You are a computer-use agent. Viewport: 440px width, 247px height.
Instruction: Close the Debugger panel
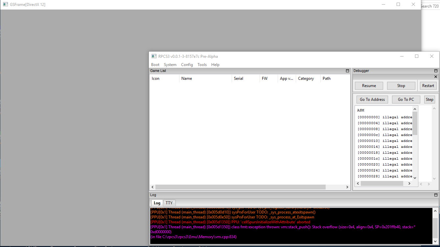(x=436, y=77)
